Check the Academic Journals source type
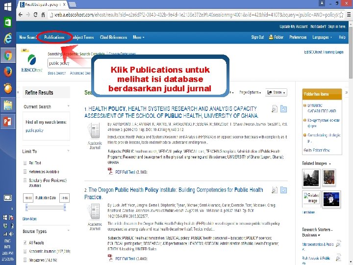 [x=25, y=251]
